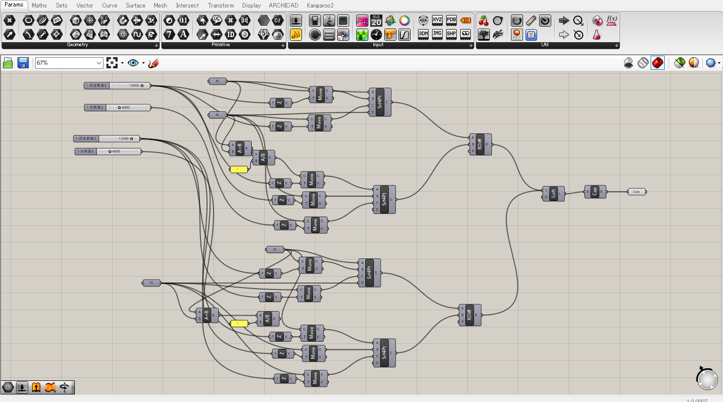
Task: Pick the Circle parameter icon
Action: click(x=29, y=21)
